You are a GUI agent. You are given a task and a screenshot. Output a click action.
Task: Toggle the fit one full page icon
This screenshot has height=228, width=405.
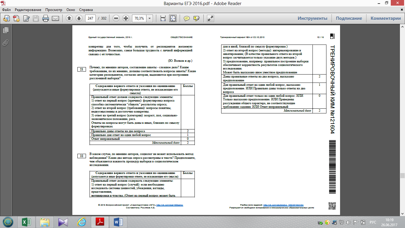pyautogui.click(x=173, y=18)
